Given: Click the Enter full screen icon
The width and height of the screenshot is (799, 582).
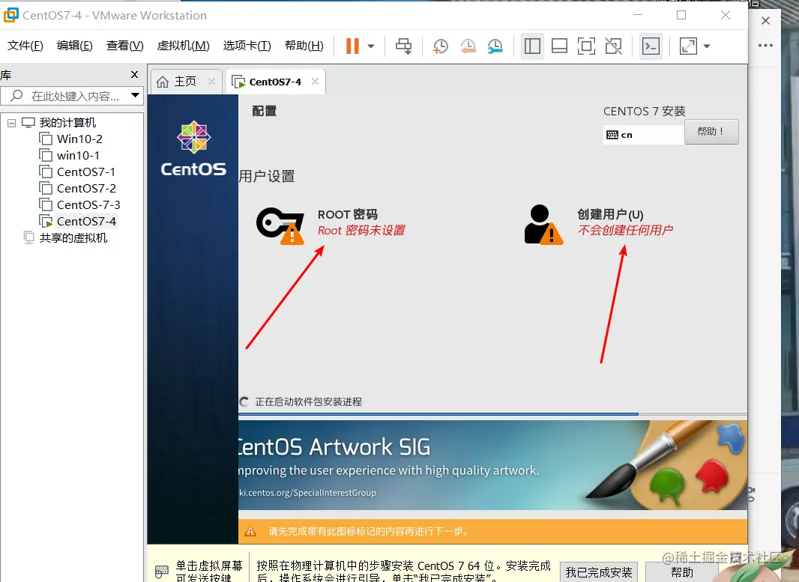Looking at the screenshot, I should 587,46.
